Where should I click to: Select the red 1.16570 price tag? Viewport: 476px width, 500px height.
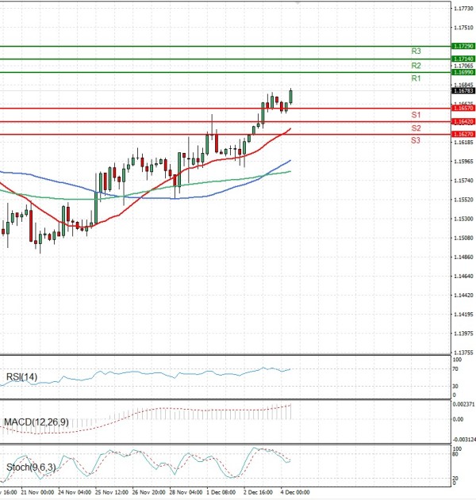point(463,107)
